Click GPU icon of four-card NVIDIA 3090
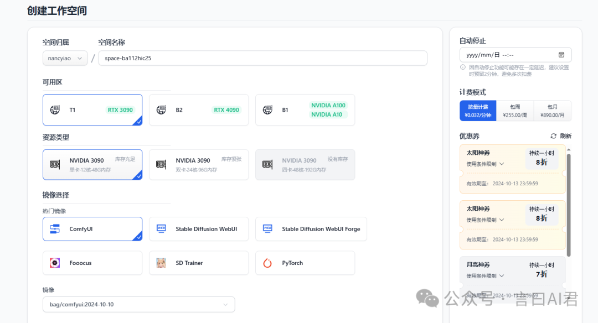Image resolution: width=598 pixels, height=323 pixels. [x=268, y=165]
